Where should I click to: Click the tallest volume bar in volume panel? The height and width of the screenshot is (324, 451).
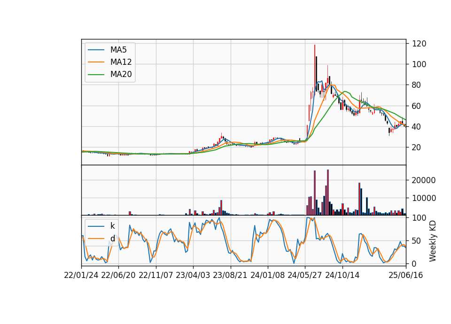[x=328, y=193]
